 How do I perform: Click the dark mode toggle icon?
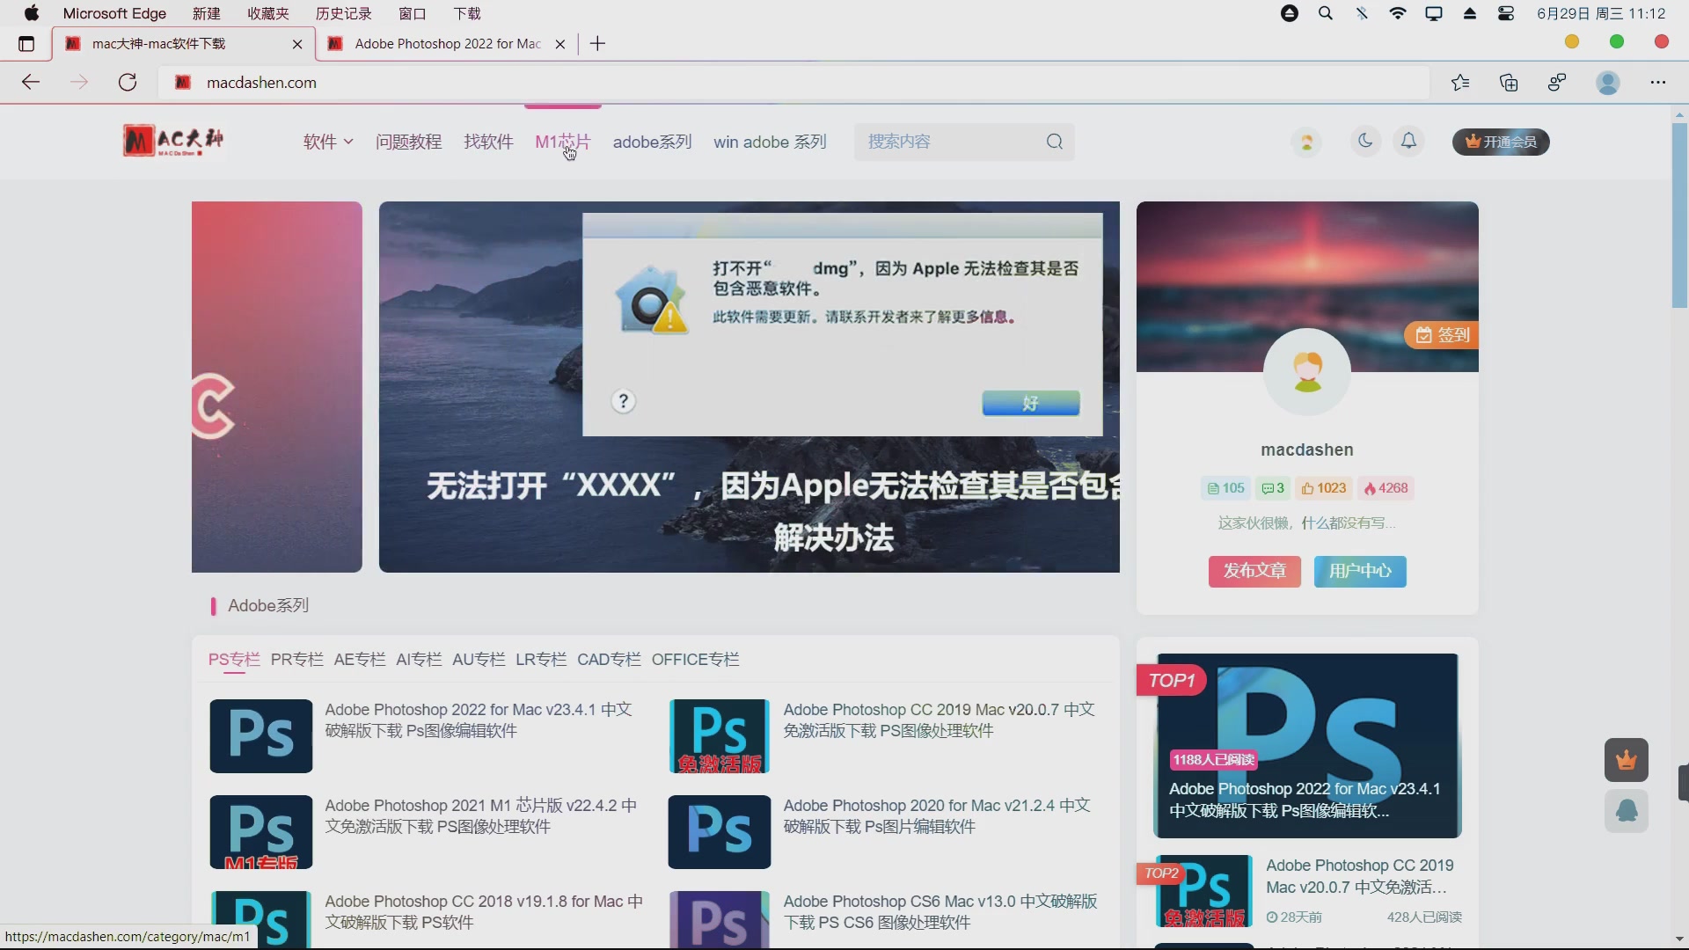(x=1365, y=141)
